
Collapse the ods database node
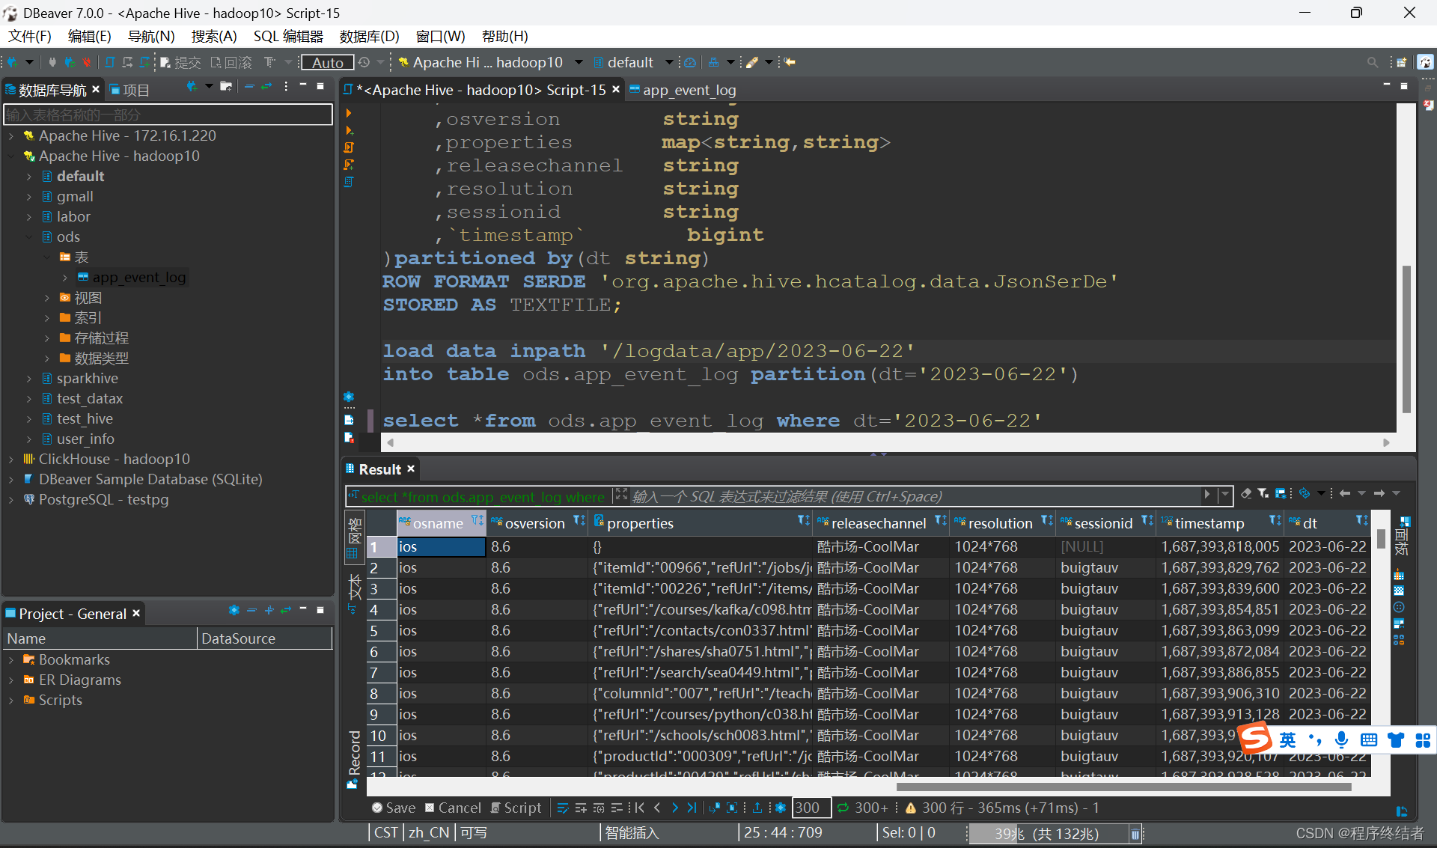(x=29, y=237)
